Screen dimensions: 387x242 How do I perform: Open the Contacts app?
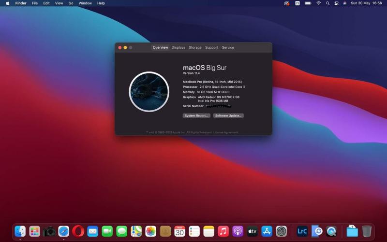click(165, 231)
